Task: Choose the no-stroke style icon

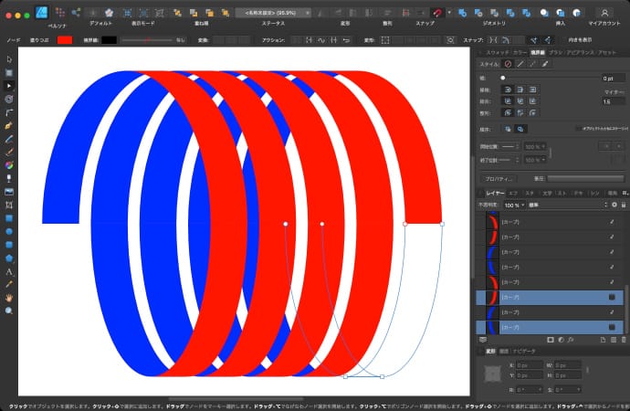Action: pos(508,64)
